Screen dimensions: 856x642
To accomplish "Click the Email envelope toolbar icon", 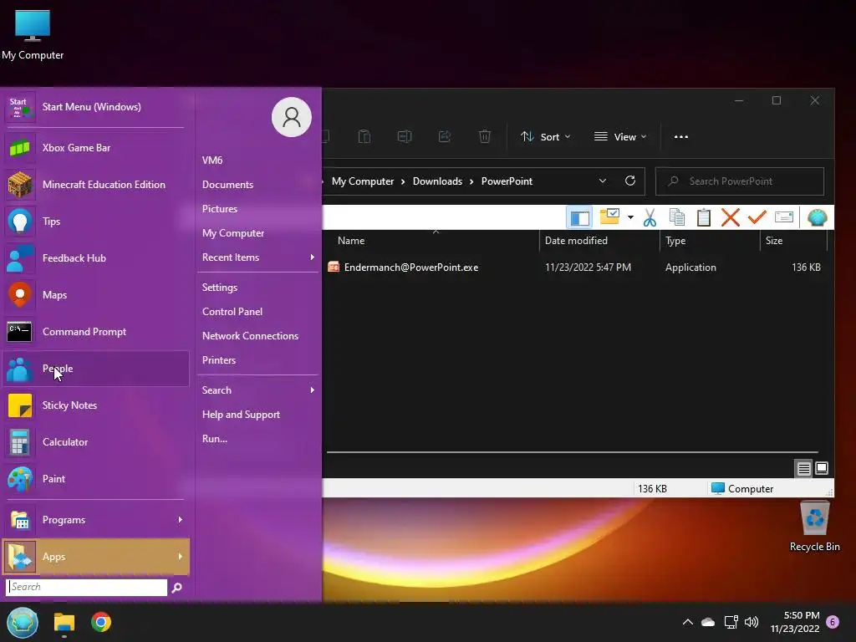I will pos(784,217).
